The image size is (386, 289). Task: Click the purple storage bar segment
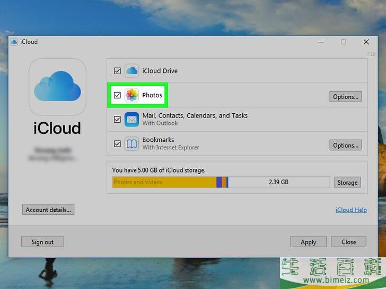point(219,182)
